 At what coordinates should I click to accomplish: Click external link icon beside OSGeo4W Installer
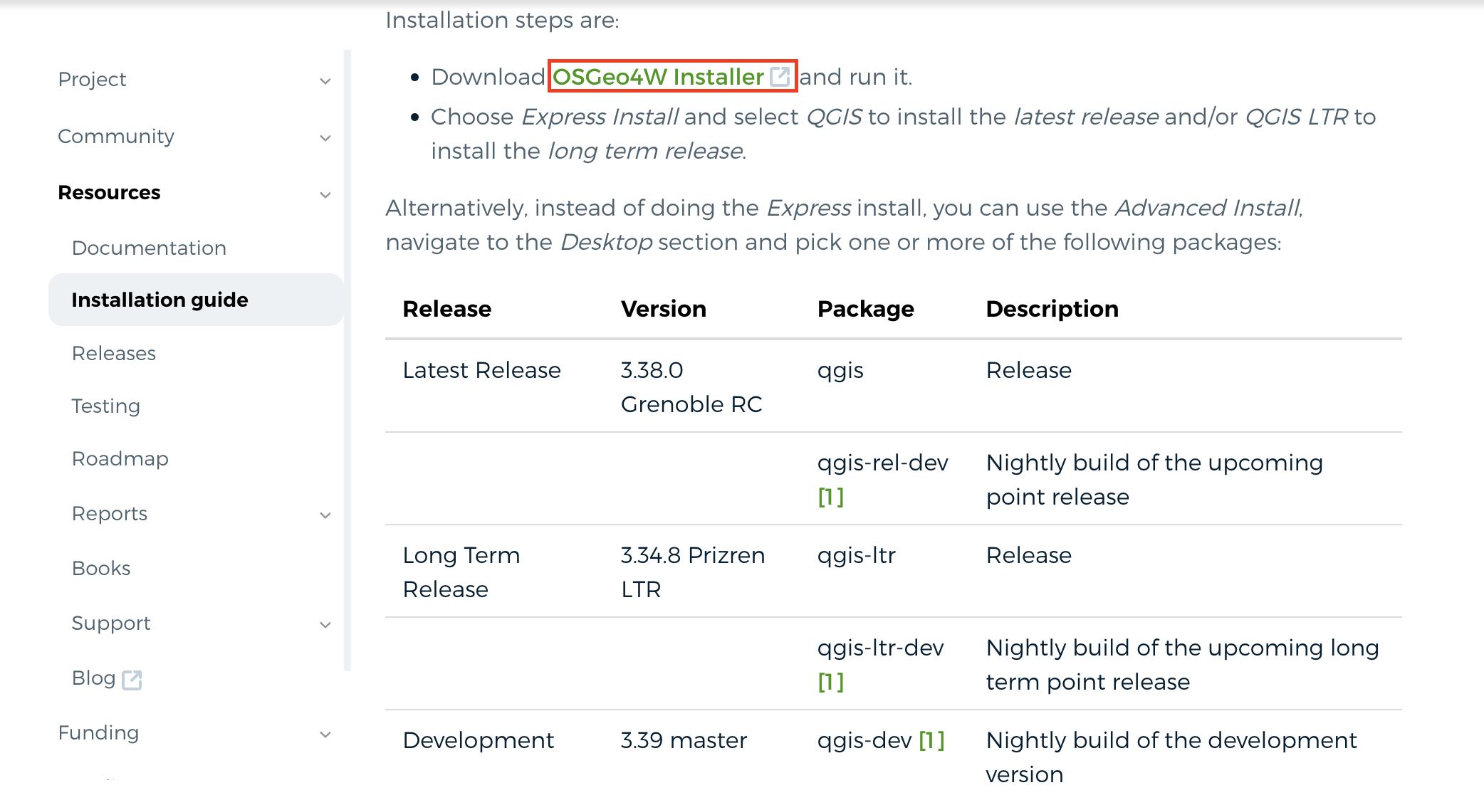(780, 76)
